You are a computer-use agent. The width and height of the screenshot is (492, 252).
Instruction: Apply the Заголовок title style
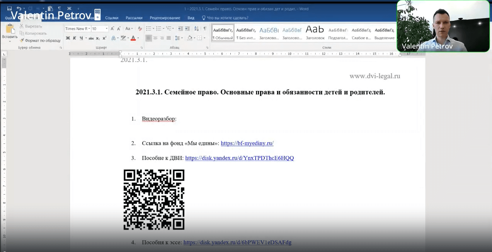315,33
